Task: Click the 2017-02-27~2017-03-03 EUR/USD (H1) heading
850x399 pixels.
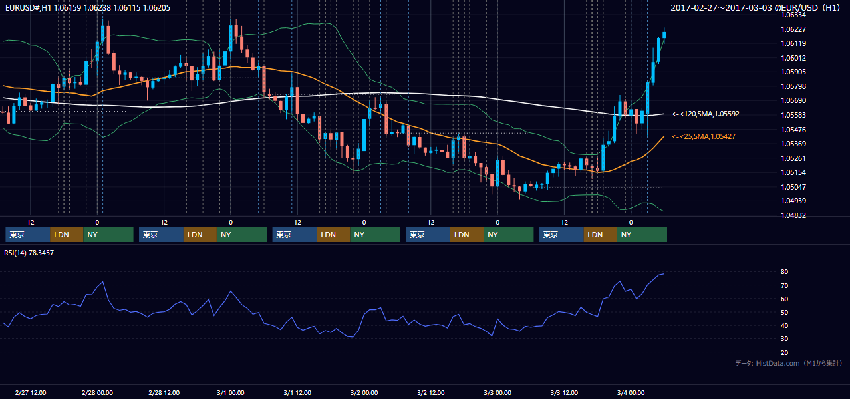Action: coord(757,8)
